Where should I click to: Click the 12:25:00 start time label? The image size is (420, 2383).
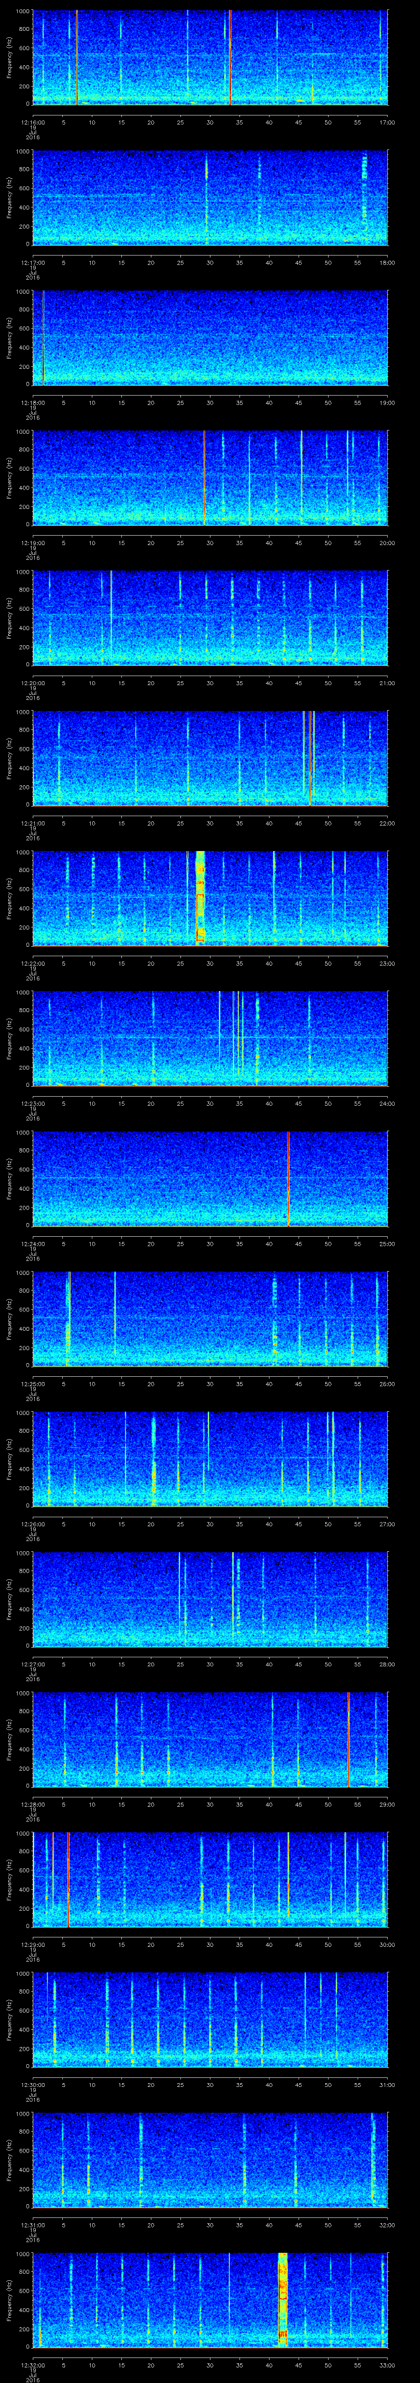[33, 1384]
